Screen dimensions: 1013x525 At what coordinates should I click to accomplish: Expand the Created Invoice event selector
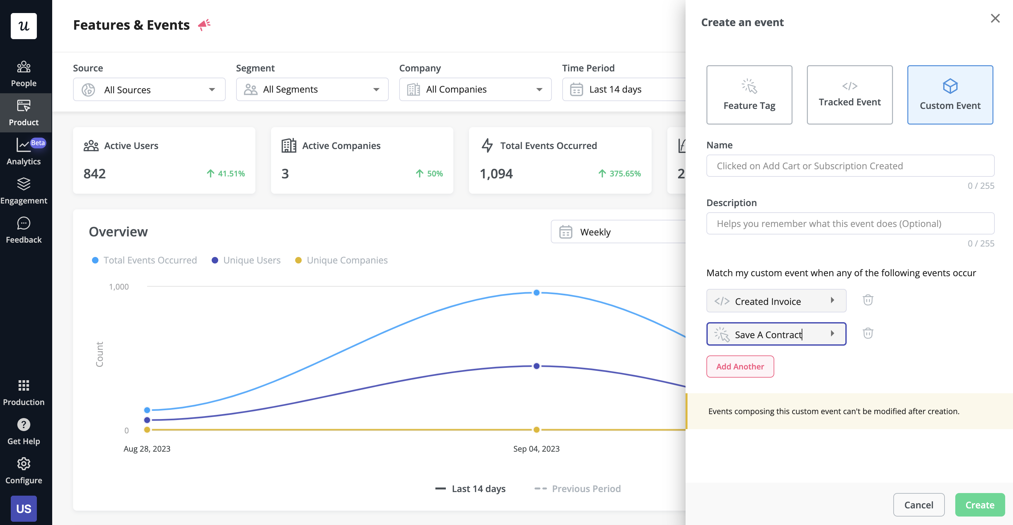click(776, 301)
